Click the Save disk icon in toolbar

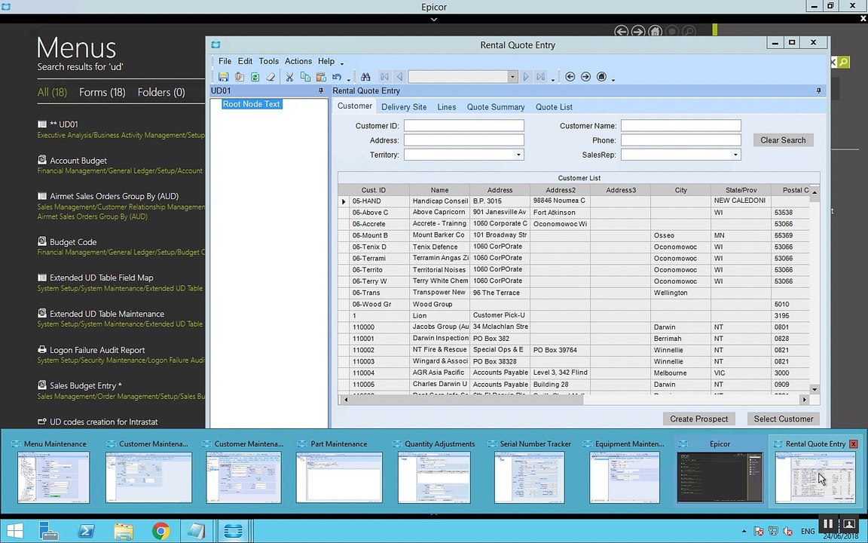pos(224,77)
